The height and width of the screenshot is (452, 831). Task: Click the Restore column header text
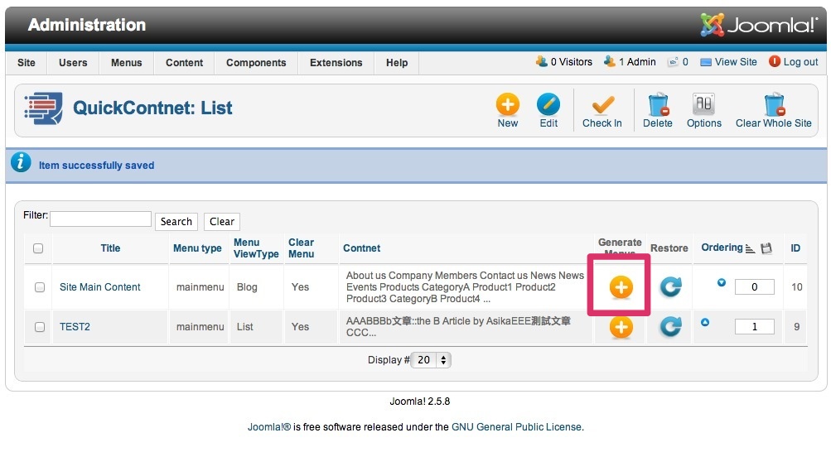click(669, 248)
